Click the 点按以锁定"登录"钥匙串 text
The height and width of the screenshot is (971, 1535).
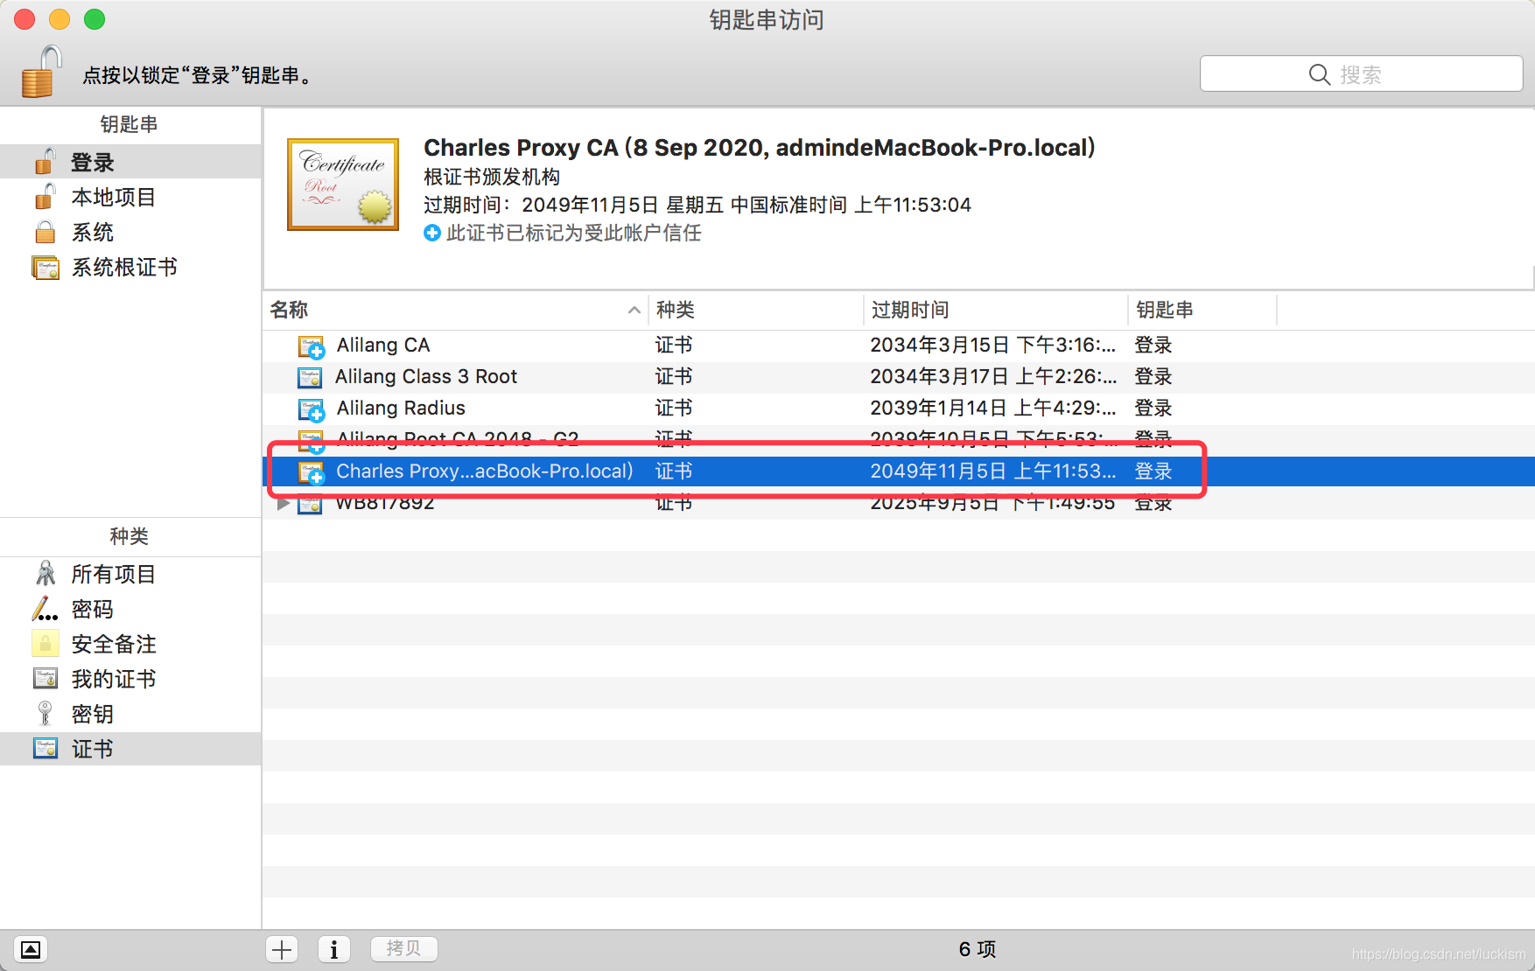[x=198, y=75]
